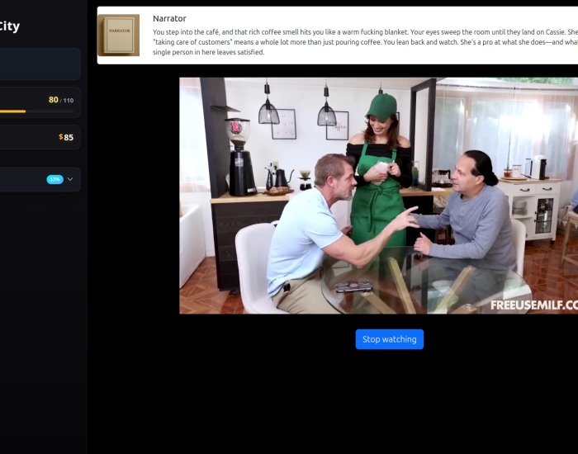Click the 80 / 110 stat value
Screen dimensions: 578x454
61,100
